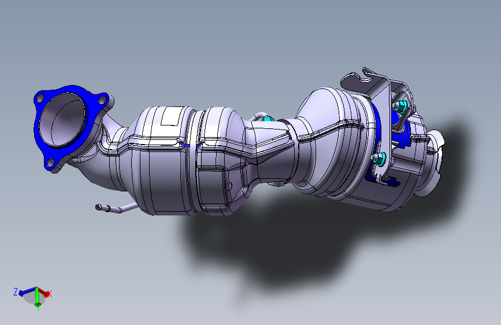Click the blue Z axis of the triad
501x325 pixels.
click(28, 291)
